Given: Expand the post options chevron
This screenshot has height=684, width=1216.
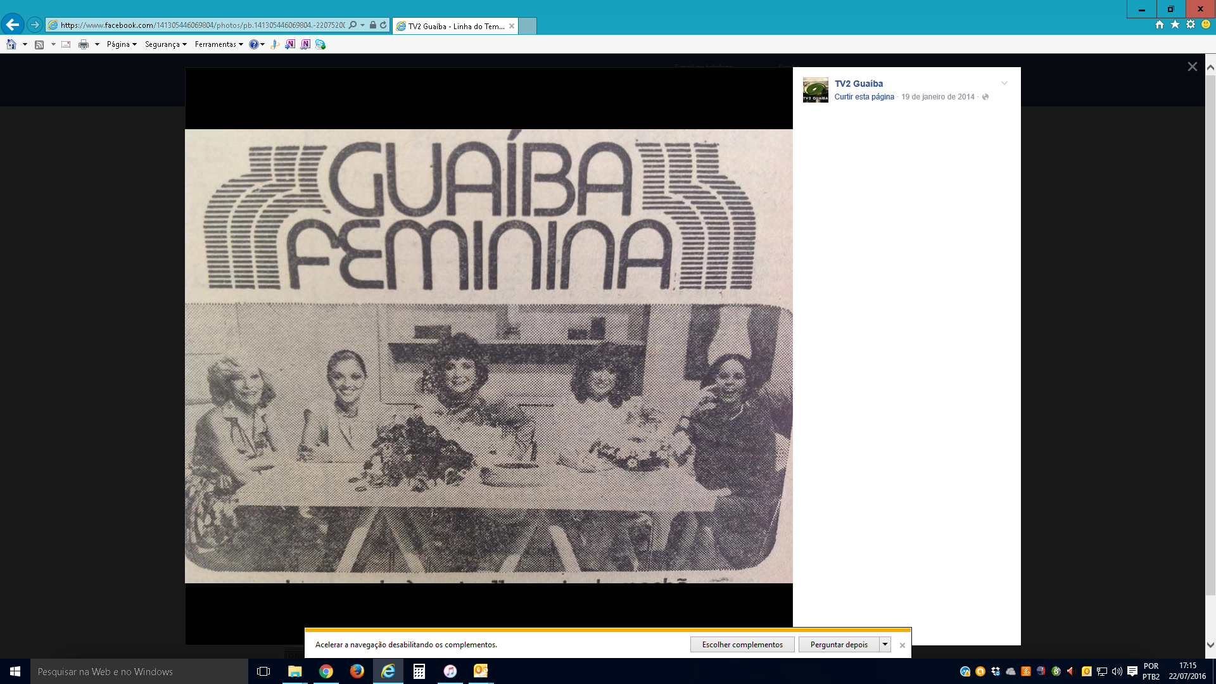Looking at the screenshot, I should (x=1004, y=83).
